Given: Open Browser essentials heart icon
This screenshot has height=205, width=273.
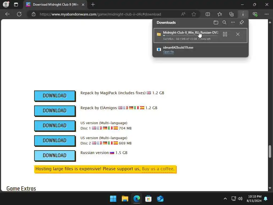Looking at the screenshot, I should coord(255,14).
